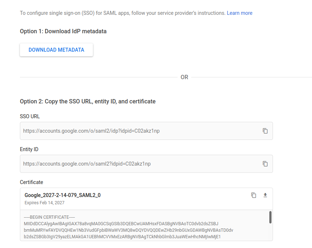Click the DOWNLOAD METADATA button
The height and width of the screenshot is (248, 312).
56,50
